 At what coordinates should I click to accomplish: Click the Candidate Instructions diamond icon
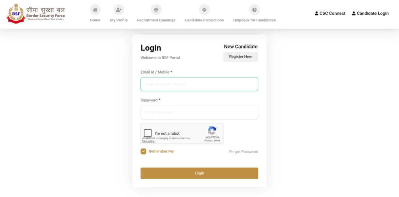click(x=204, y=10)
